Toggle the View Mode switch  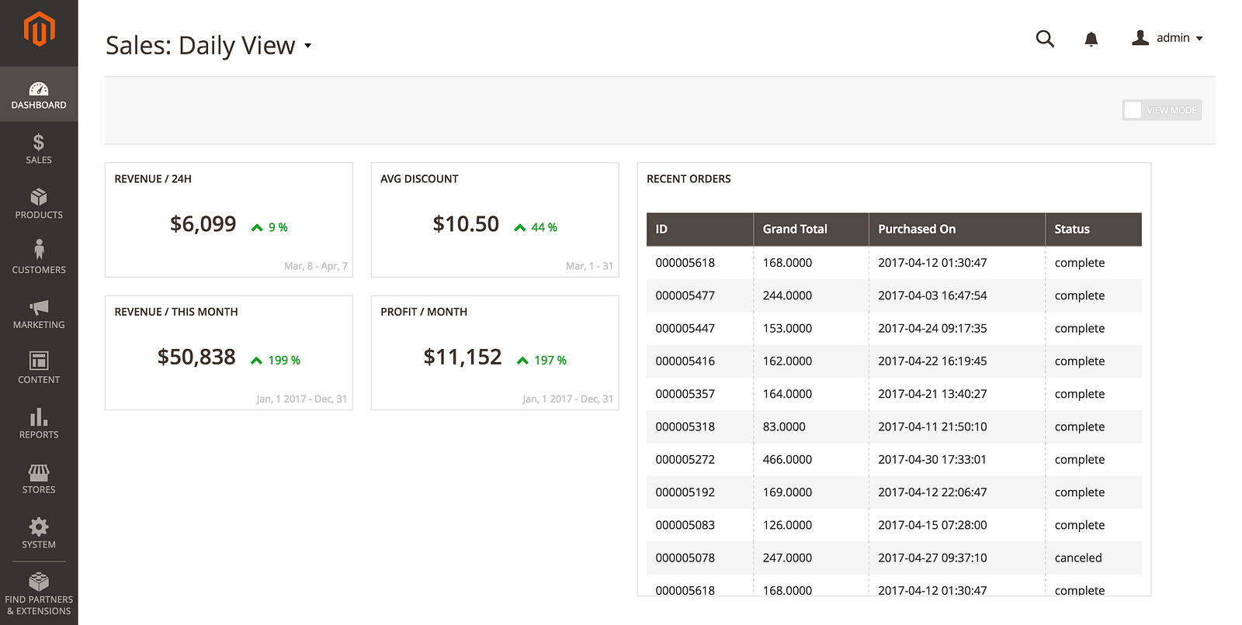(x=1161, y=110)
